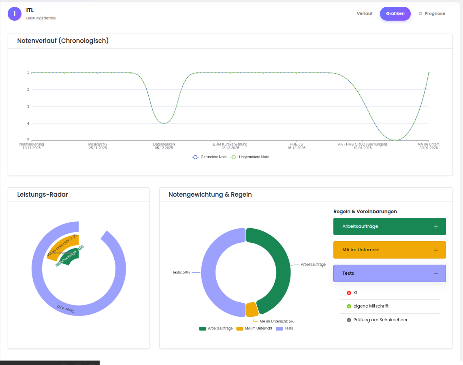Expand the MA im Unterricht rules section
This screenshot has height=365, width=463.
(389, 250)
